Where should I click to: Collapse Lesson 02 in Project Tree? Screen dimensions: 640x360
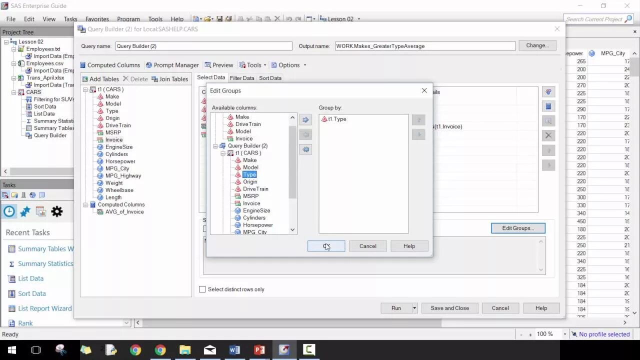[x=6, y=42]
